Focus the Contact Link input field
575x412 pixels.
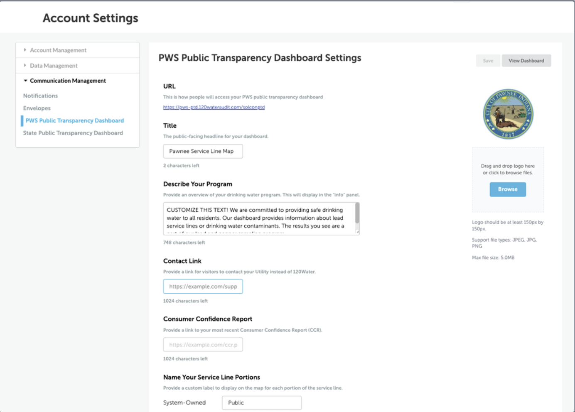click(x=203, y=287)
